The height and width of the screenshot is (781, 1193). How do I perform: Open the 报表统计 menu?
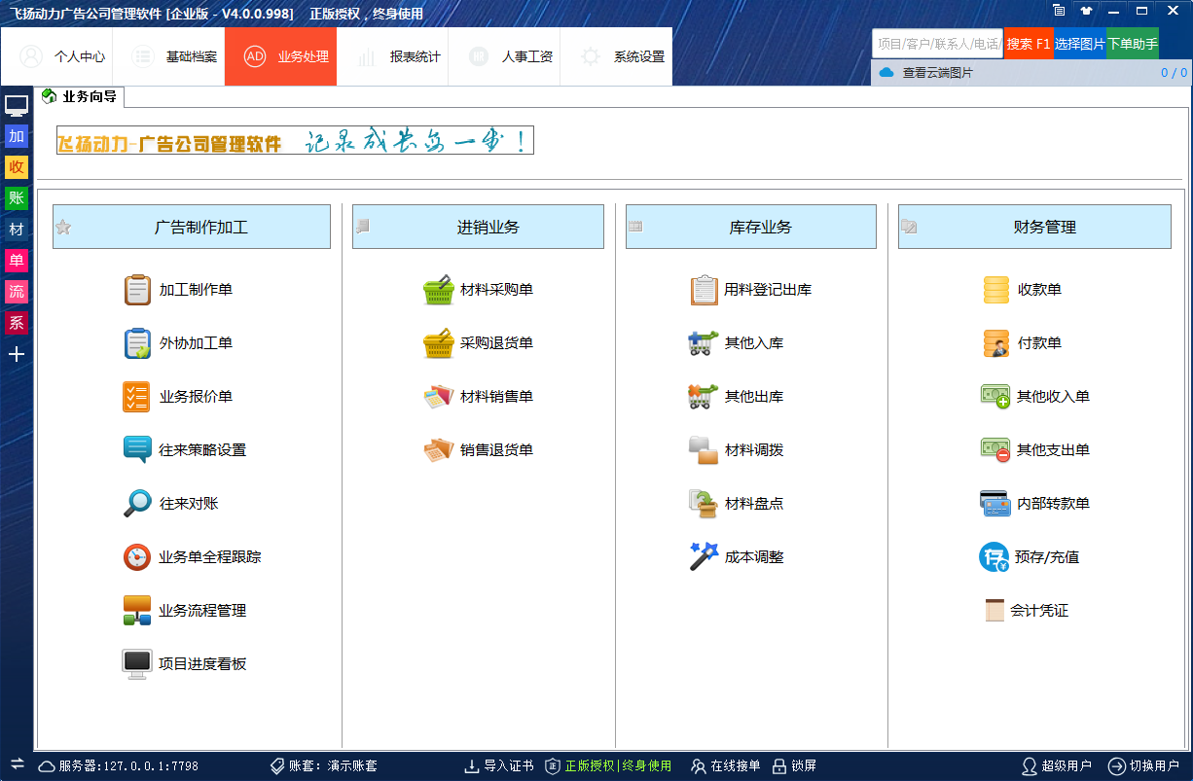click(392, 56)
